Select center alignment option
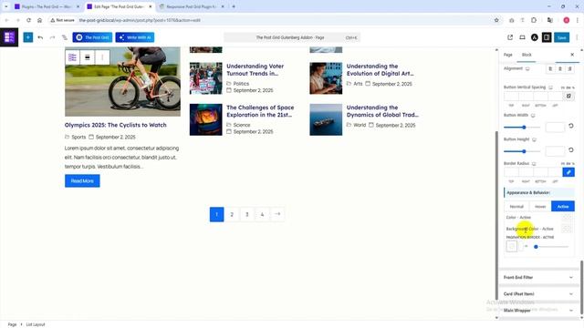 tap(559, 69)
